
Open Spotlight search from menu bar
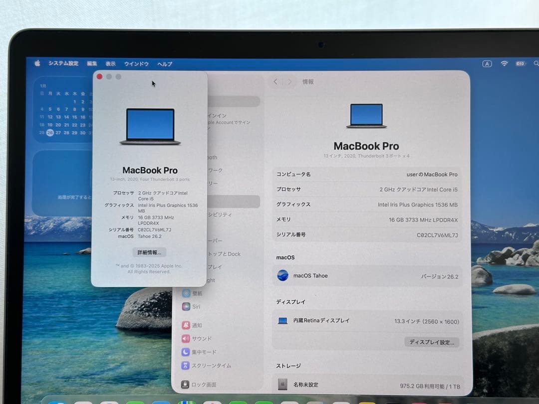[x=536, y=64]
